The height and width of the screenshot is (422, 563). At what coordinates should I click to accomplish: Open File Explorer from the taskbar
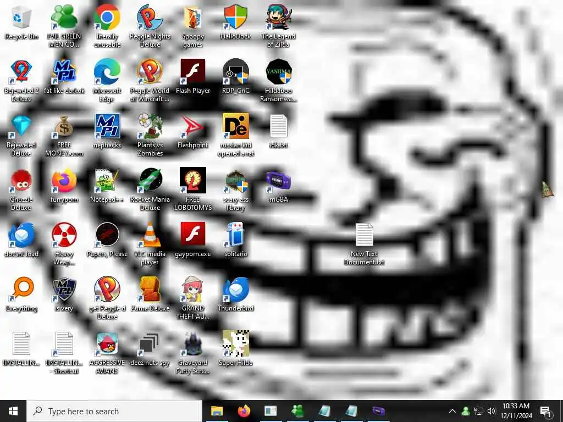pos(217,411)
